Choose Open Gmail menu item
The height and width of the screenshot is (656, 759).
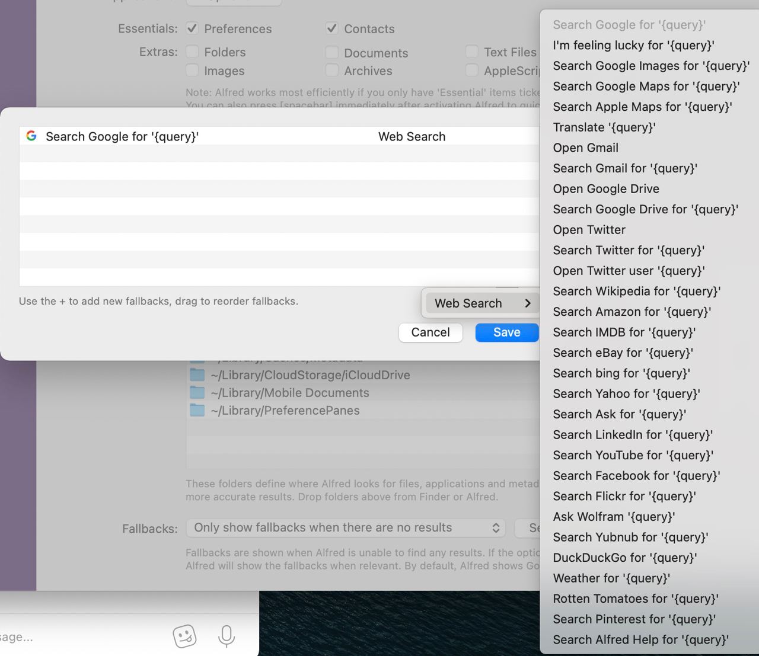coord(649,148)
